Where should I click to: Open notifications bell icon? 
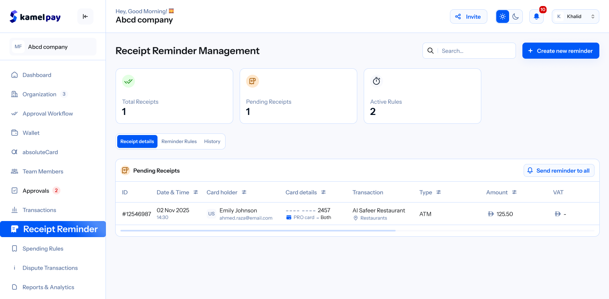(536, 16)
